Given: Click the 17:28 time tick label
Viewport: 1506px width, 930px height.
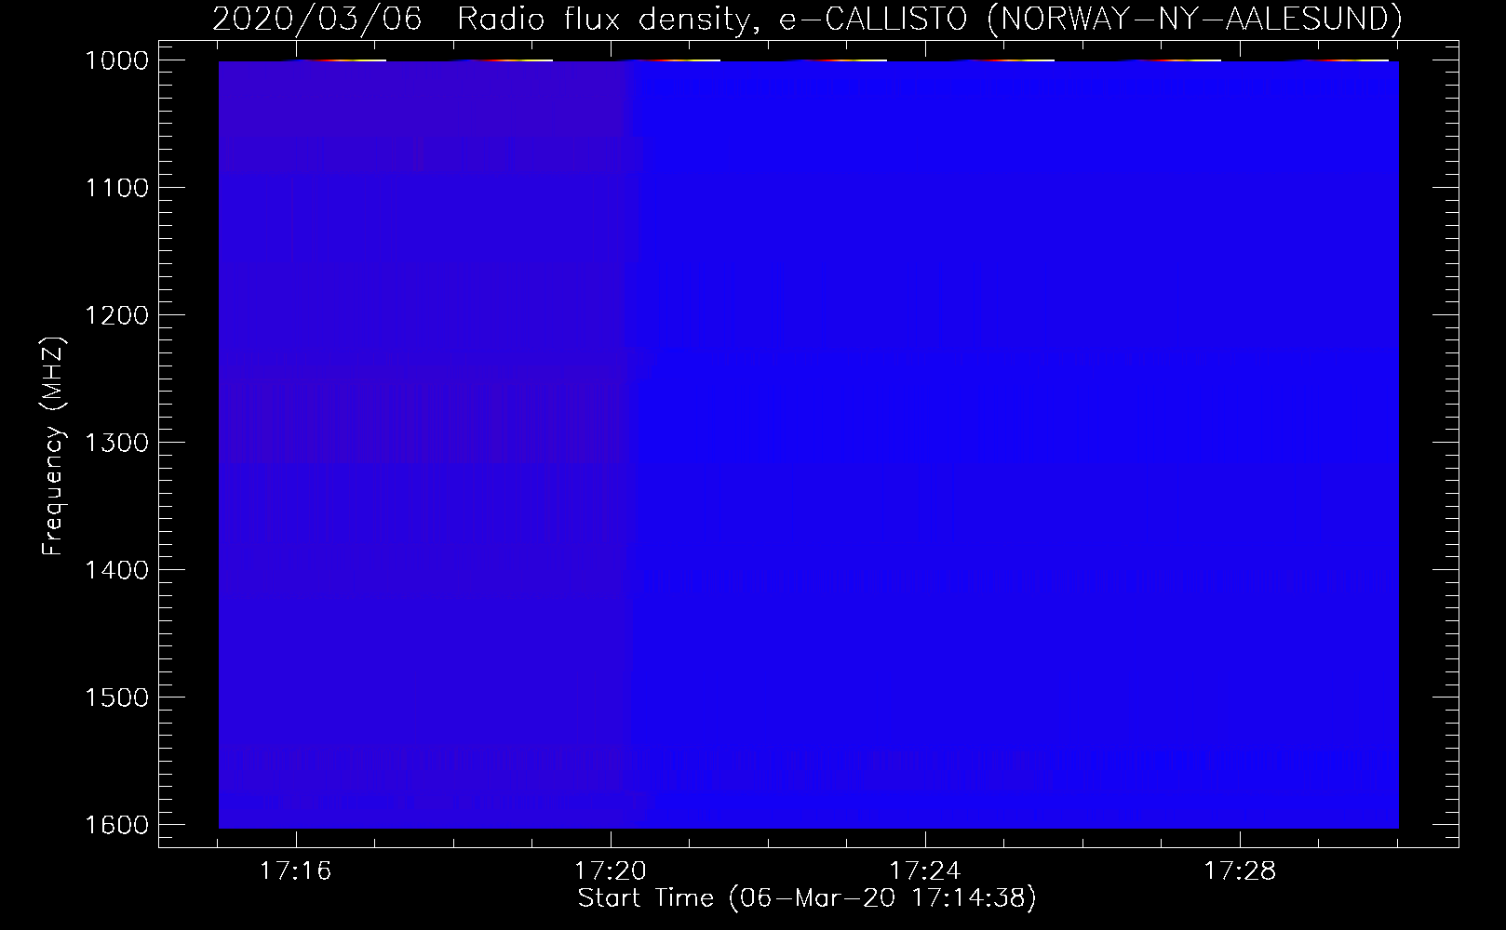Looking at the screenshot, I should (1241, 871).
